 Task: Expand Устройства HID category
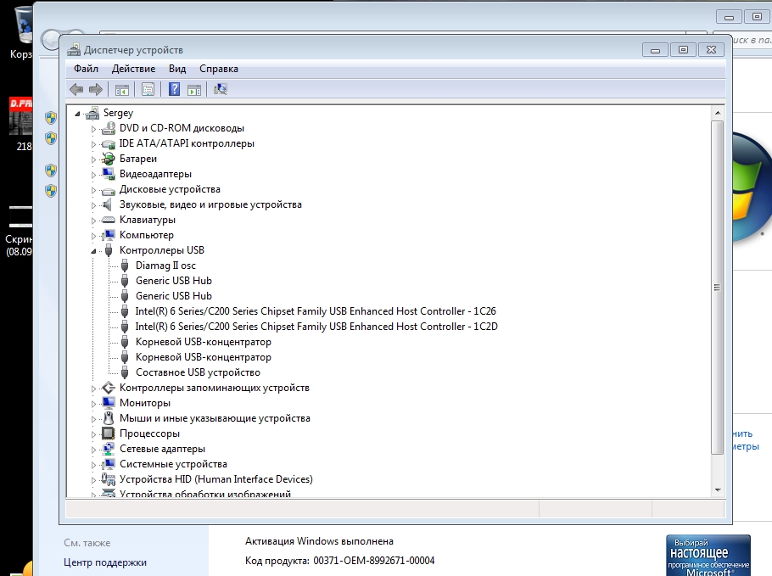coord(93,480)
